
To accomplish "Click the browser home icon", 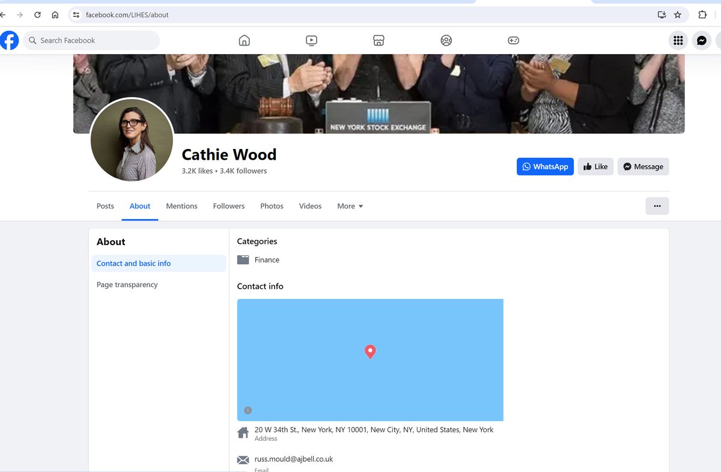I will [x=55, y=14].
